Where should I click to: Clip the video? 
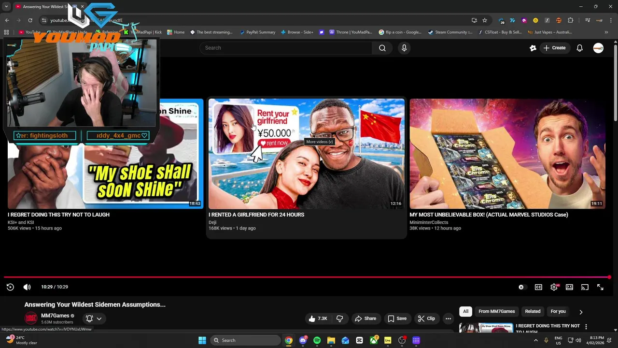pos(426,319)
